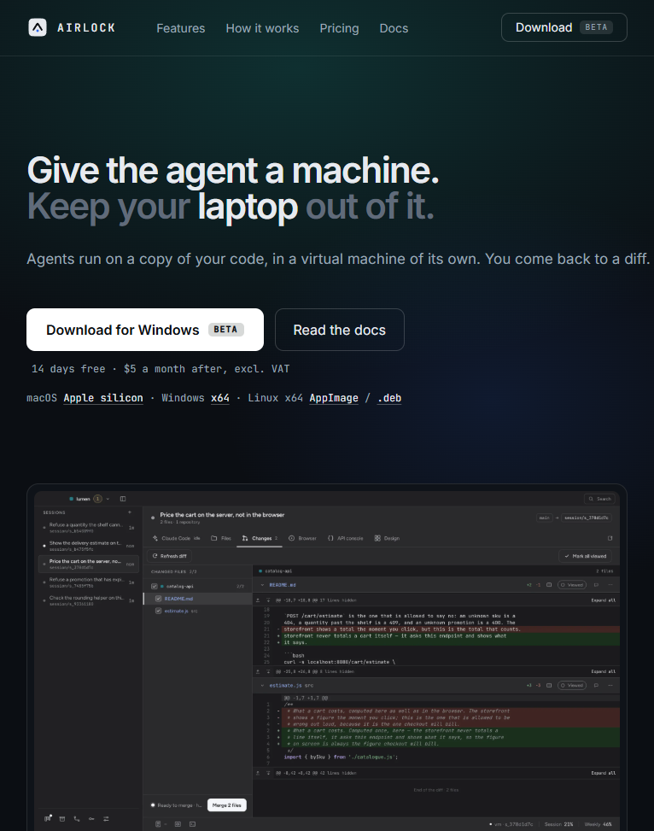Switch to the Changes tab

[260, 538]
